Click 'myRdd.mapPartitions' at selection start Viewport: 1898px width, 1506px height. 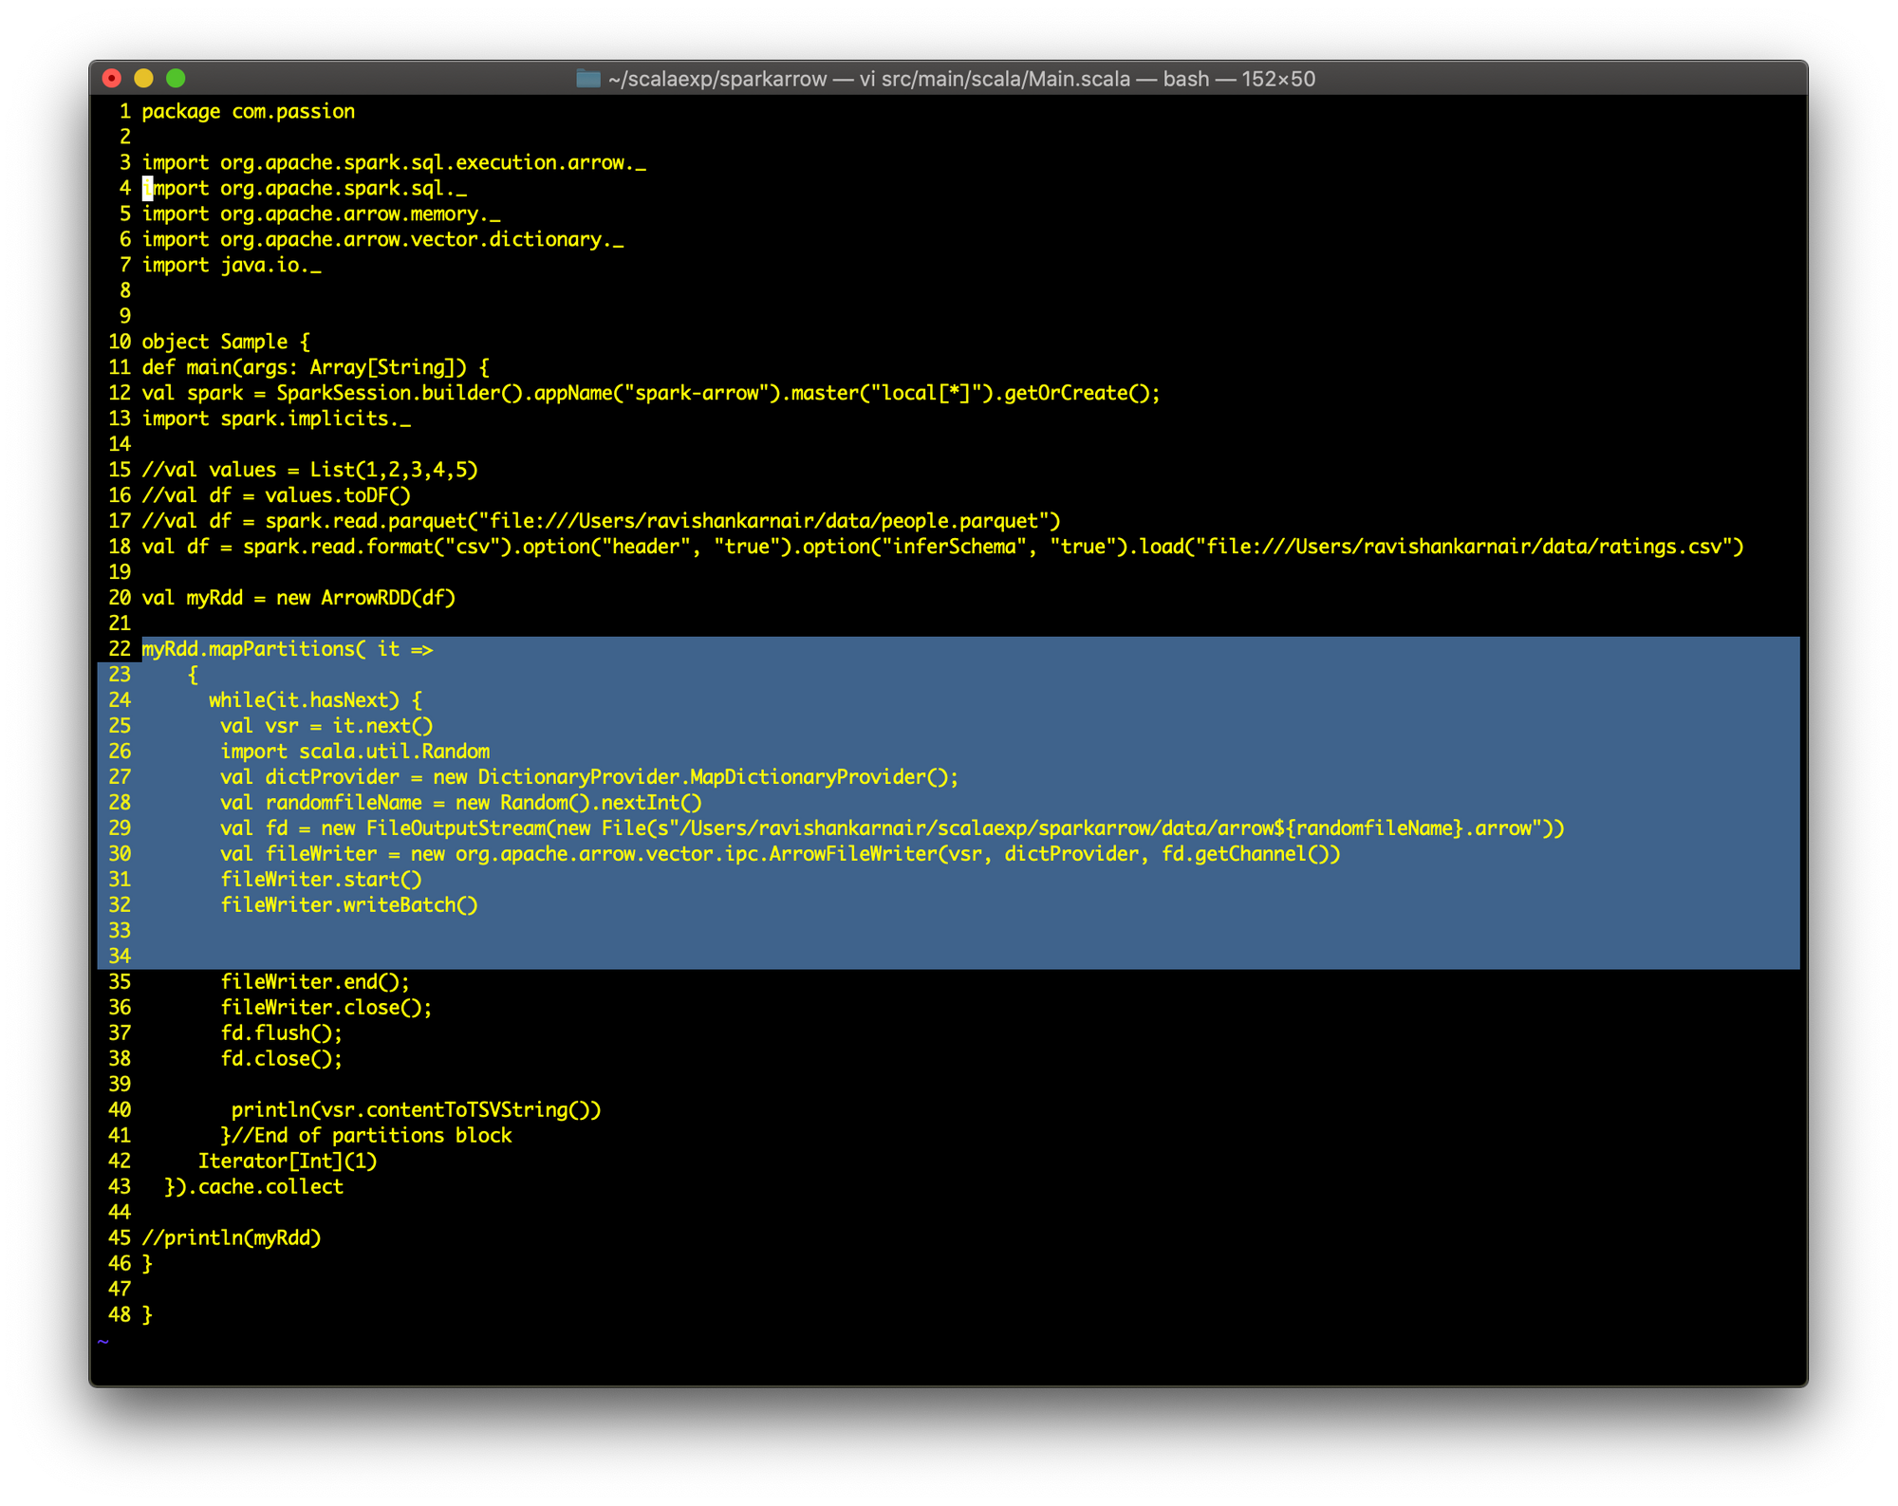coord(247,649)
